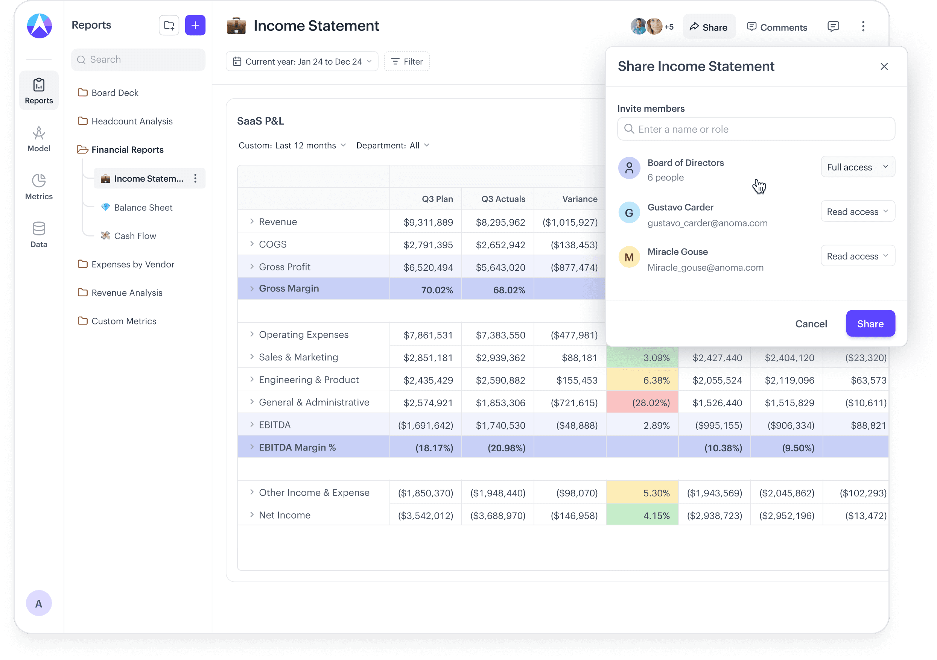Click the Search field in the Reports panel
Screen dimensions: 937x660
pyautogui.click(x=138, y=59)
